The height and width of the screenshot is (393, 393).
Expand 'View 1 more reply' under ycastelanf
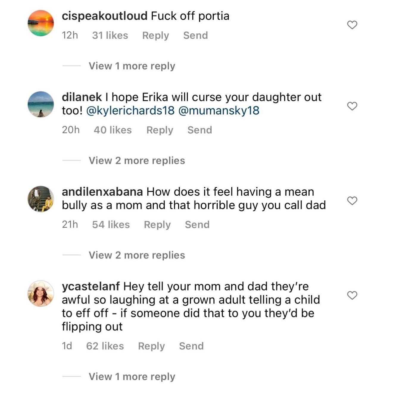click(x=132, y=377)
